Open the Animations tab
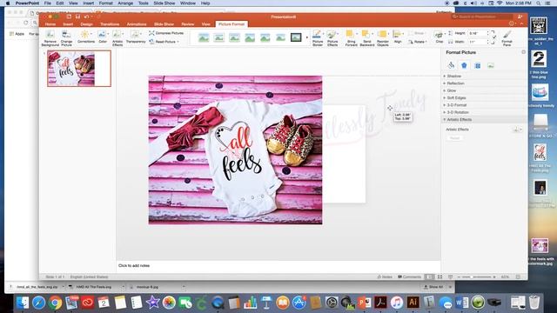 point(137,24)
